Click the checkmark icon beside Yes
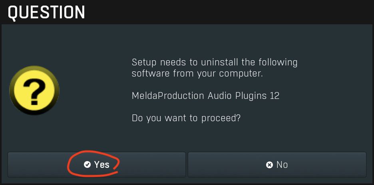 (x=87, y=165)
